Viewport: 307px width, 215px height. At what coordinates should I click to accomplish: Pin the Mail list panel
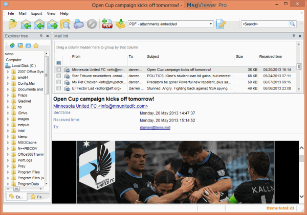pyautogui.click(x=294, y=36)
